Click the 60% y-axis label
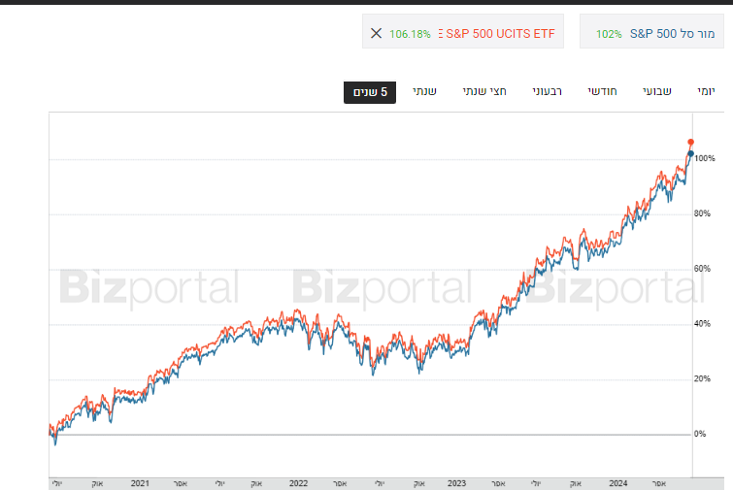 702,269
